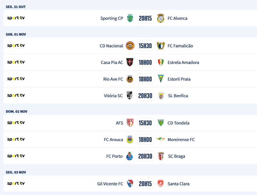Screen dimensions: 257x195
Task: Open the FC Famalicão team name
Action: [x=180, y=46]
